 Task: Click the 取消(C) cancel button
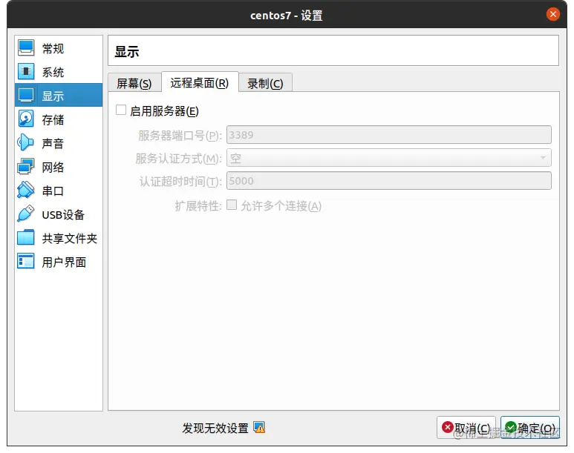pos(466,427)
